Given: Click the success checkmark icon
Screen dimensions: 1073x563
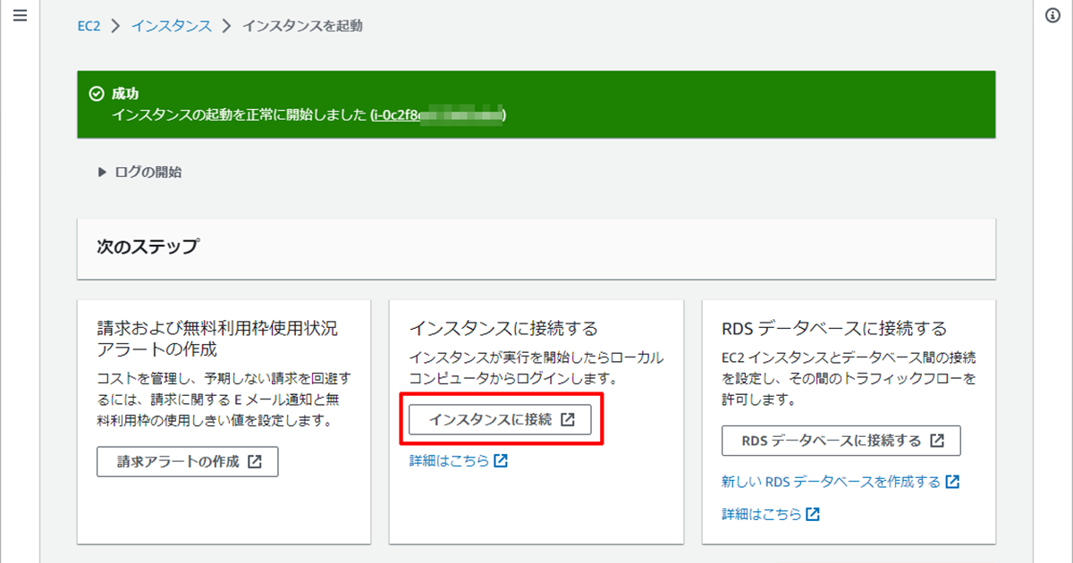Looking at the screenshot, I should coord(97,94).
